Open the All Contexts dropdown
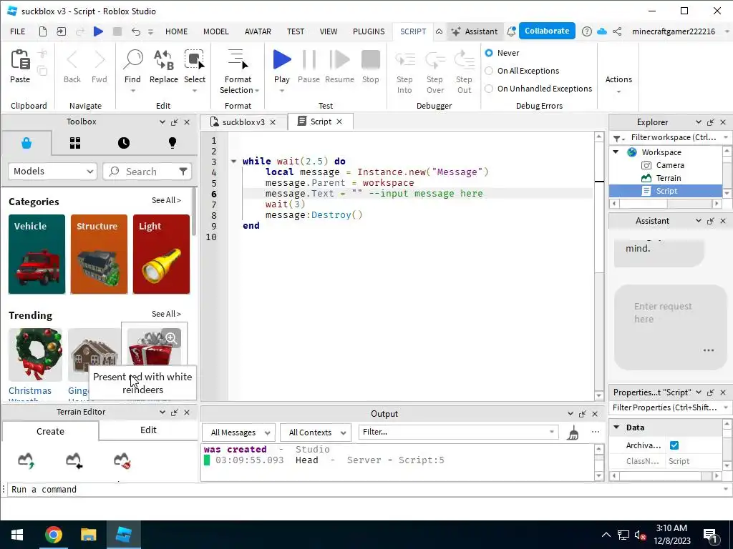The image size is (733, 549). point(316,432)
